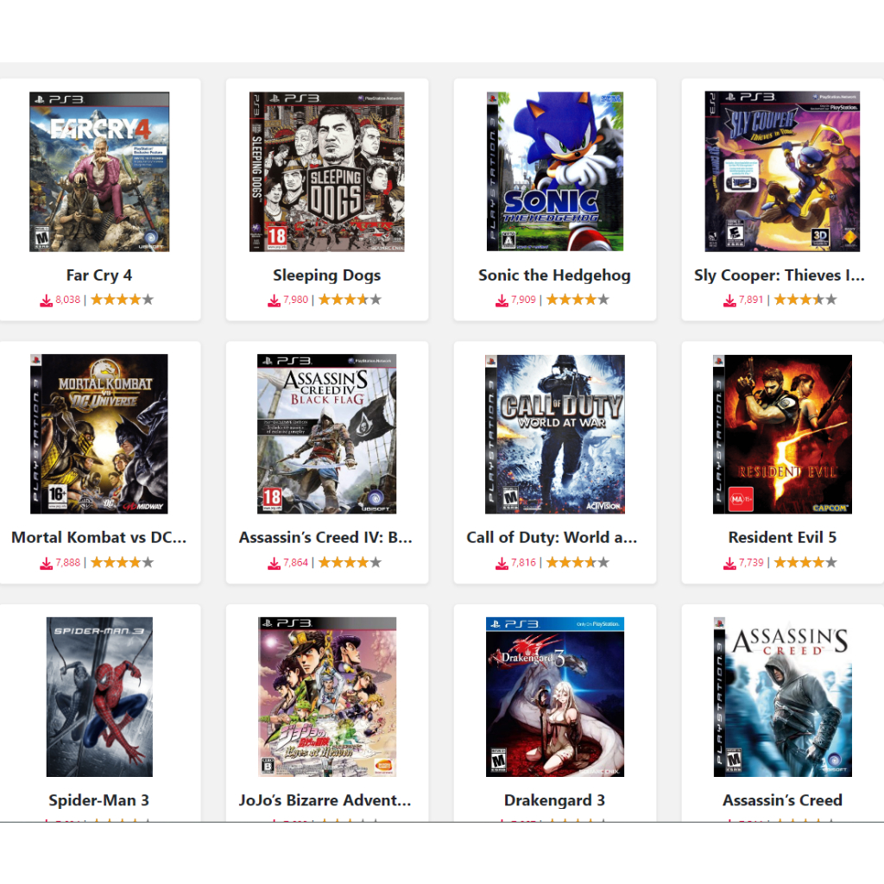Click the download icon under Sleeping Dogs
This screenshot has width=884, height=884.
pos(274,300)
